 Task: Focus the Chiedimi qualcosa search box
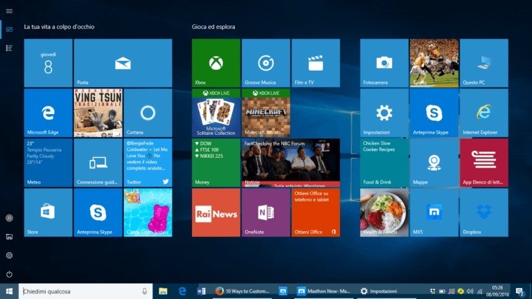coord(85,291)
